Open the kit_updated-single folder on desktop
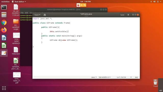Viewport: 163px width, 92px height. (16, 25)
